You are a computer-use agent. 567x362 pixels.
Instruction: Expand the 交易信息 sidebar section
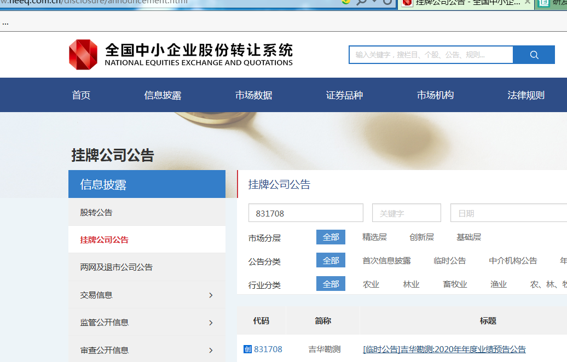click(x=146, y=295)
